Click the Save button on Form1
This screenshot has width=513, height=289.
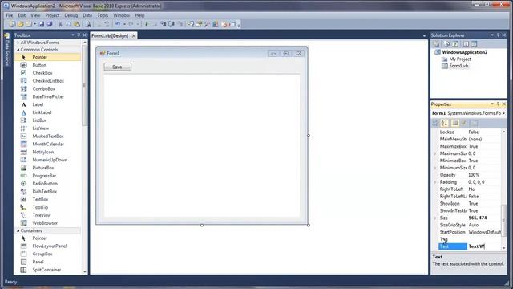pos(118,67)
